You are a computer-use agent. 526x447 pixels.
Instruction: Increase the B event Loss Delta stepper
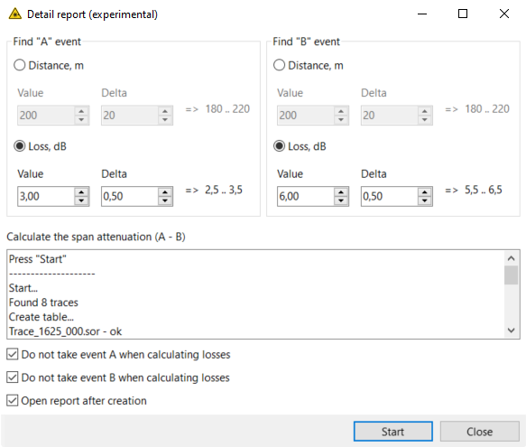tap(425, 192)
